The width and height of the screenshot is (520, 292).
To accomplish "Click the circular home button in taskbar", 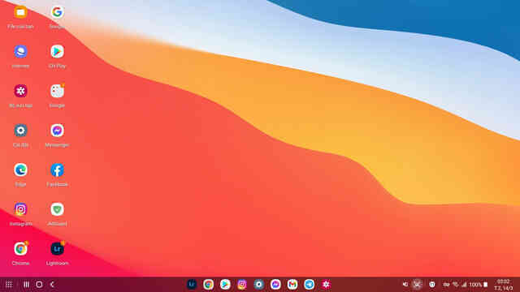I will (39, 285).
